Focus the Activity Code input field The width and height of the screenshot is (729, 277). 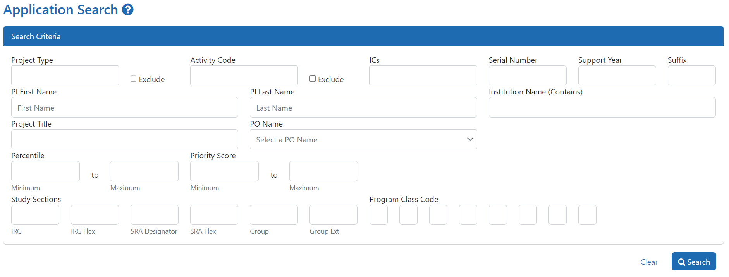click(244, 75)
